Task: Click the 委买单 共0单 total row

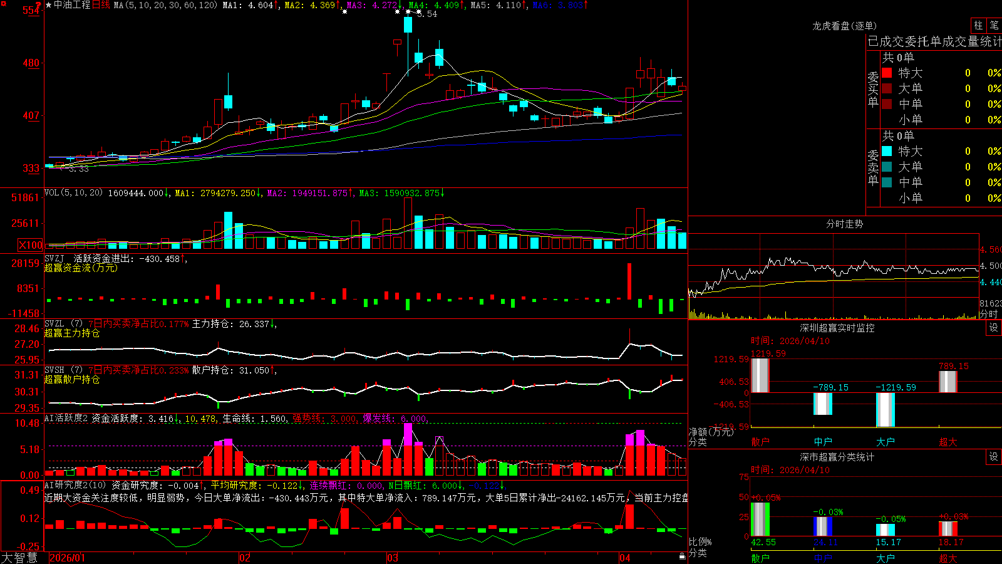Action: tap(898, 58)
